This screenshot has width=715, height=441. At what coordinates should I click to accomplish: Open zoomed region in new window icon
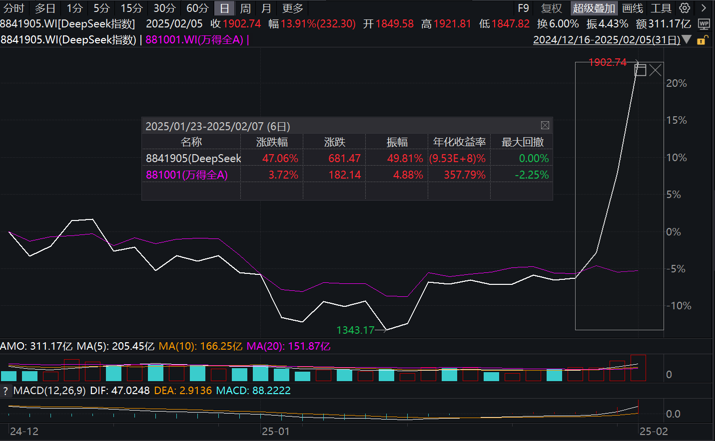(x=640, y=69)
